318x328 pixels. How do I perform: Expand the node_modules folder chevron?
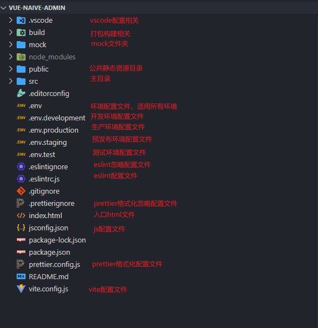point(11,57)
